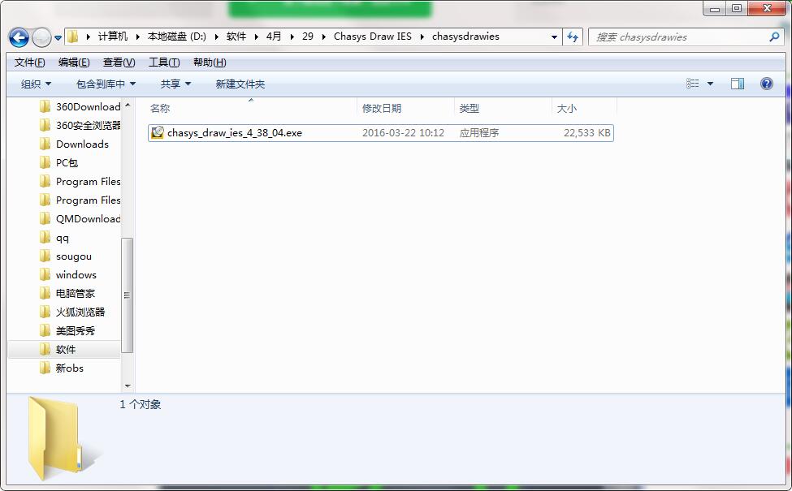This screenshot has height=491, width=792.
Task: Open 包含到库中 dropdown
Action: (106, 84)
